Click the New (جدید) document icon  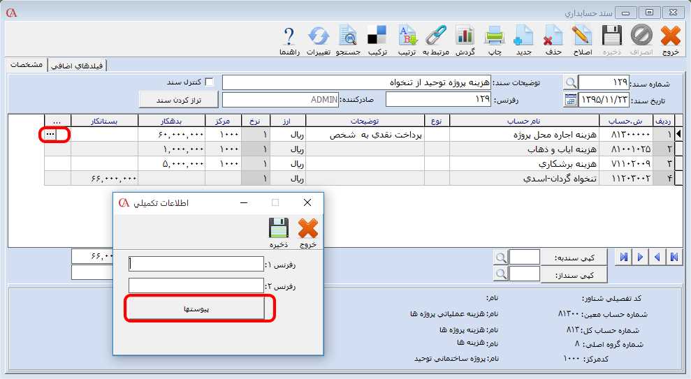pos(524,38)
